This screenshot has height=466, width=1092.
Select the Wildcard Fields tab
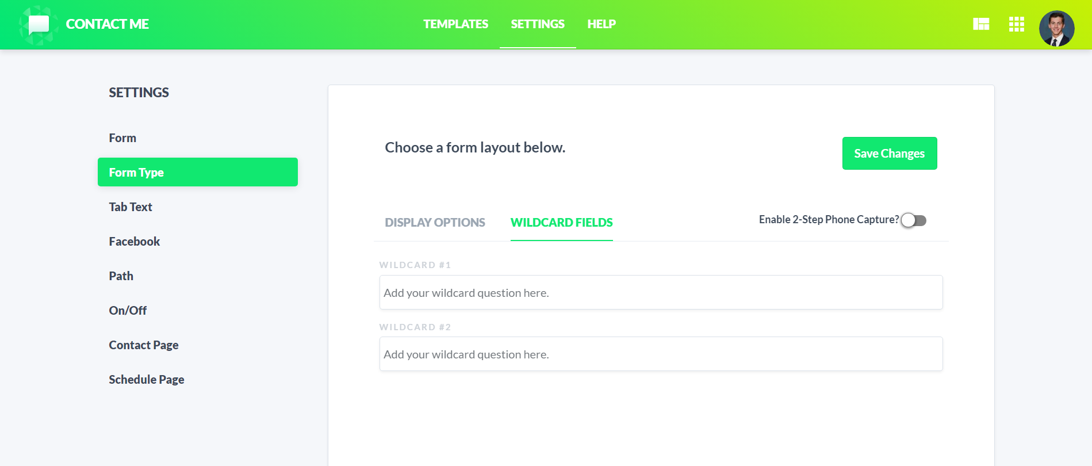pyautogui.click(x=562, y=223)
